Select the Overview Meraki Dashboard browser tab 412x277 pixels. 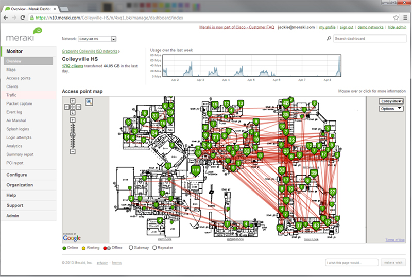click(30, 9)
